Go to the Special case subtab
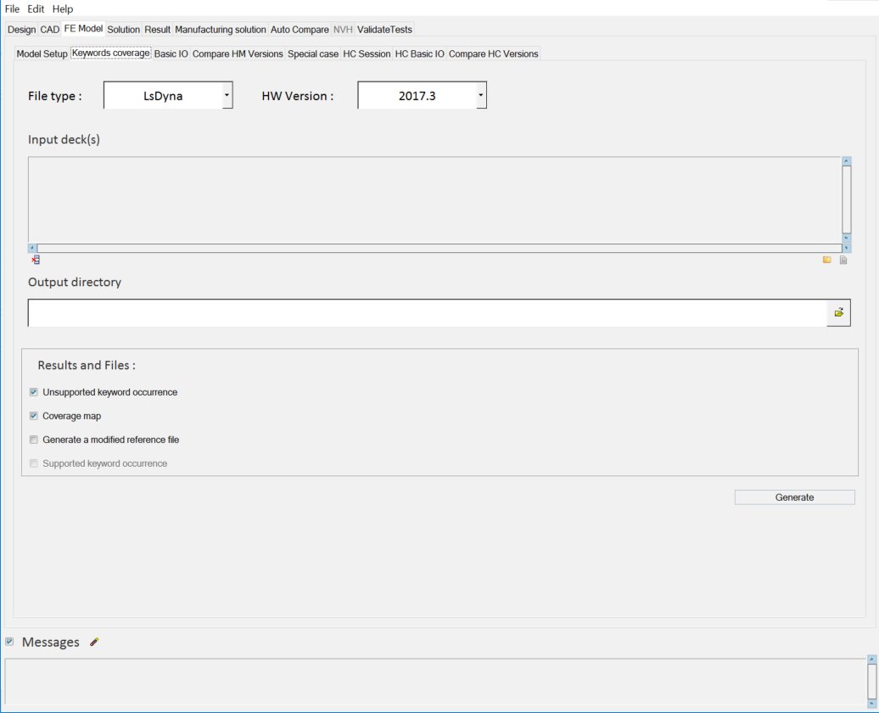This screenshot has height=713, width=879. [313, 53]
